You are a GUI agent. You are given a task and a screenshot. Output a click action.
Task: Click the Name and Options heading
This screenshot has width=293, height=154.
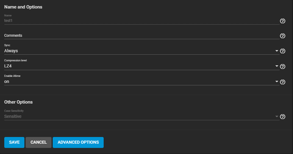[23, 7]
